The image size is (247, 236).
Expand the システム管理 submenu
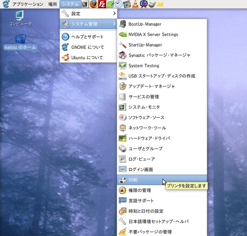(88, 24)
